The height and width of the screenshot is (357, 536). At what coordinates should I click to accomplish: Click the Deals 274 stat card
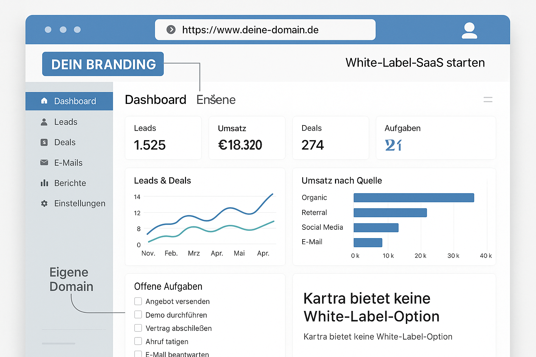(331, 138)
